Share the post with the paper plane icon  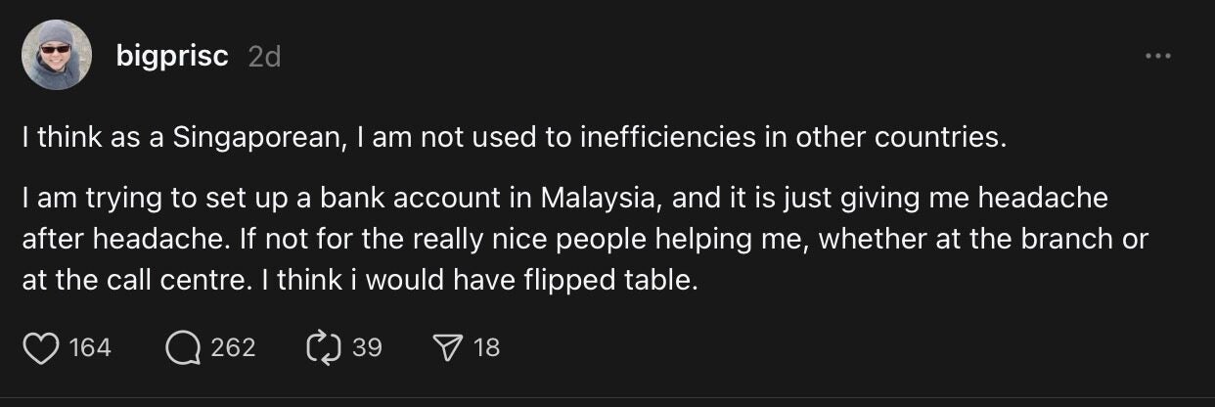tap(446, 347)
